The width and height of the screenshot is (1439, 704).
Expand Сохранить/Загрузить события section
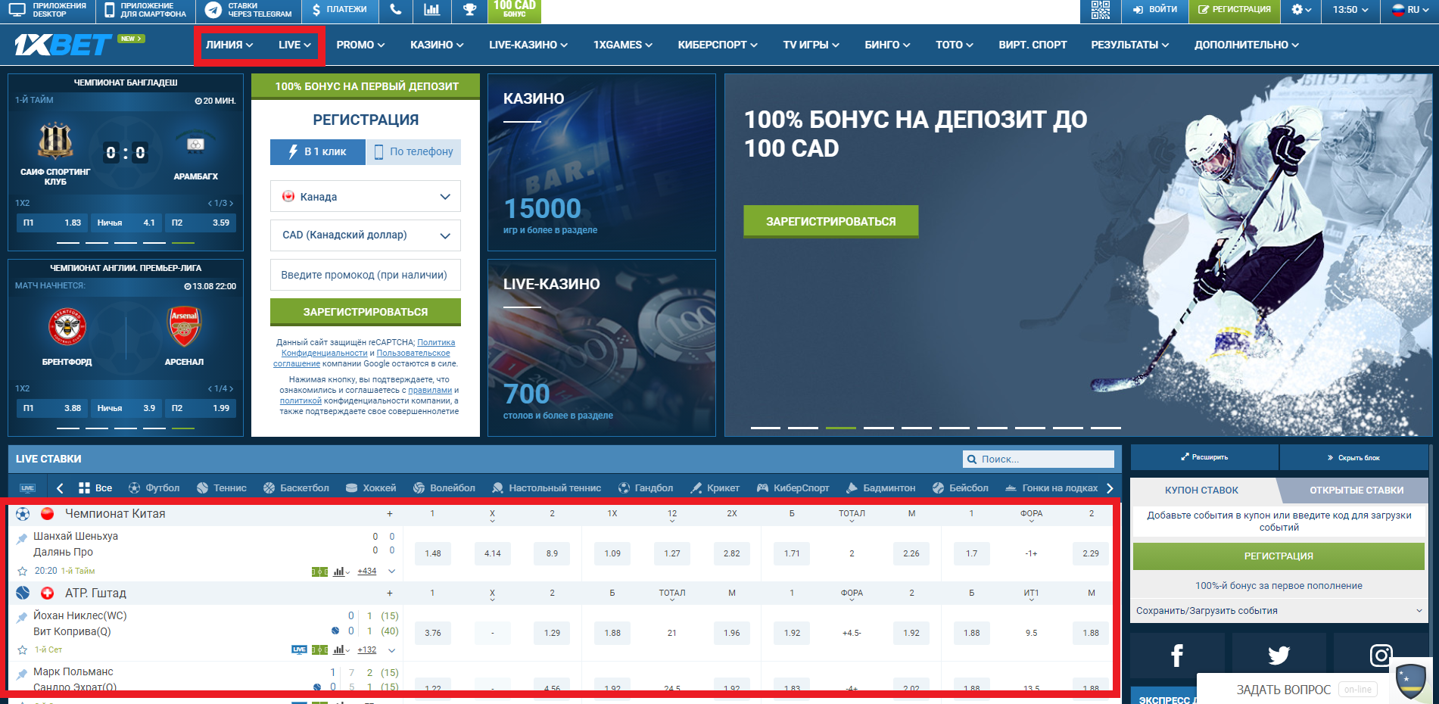point(1279,611)
